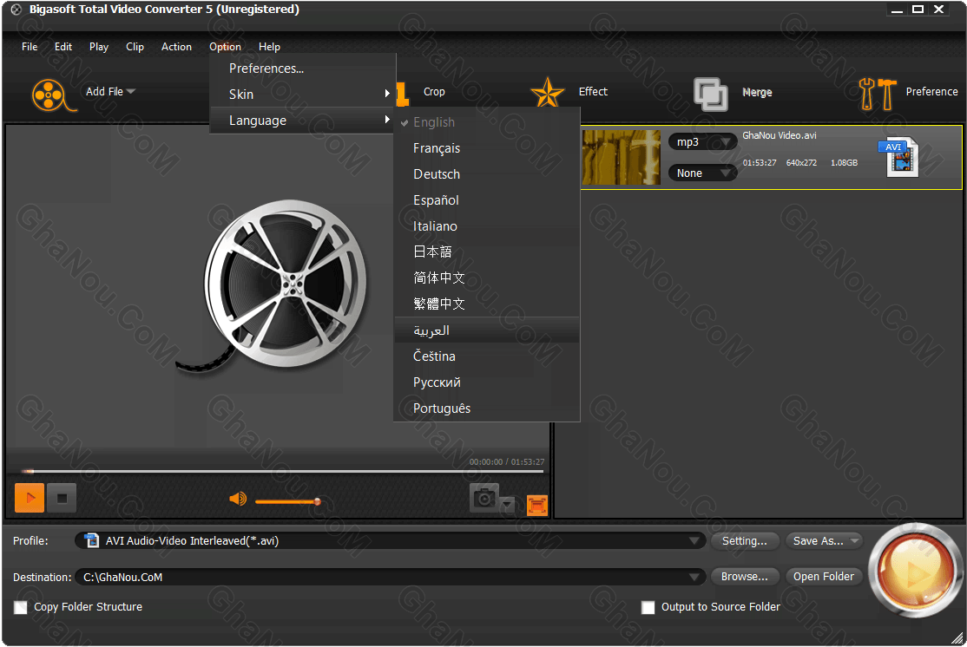The image size is (967, 647).
Task: Switch language to Español
Action: [x=487, y=199]
